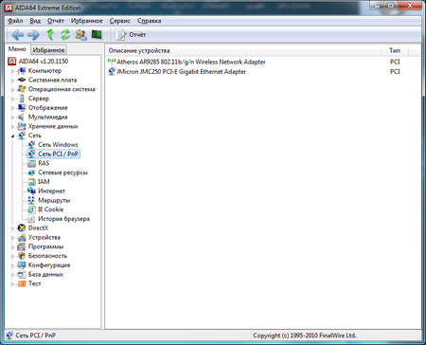This screenshot has width=426, height=345.
Task: Expand the Операционная система node
Action: [12, 89]
